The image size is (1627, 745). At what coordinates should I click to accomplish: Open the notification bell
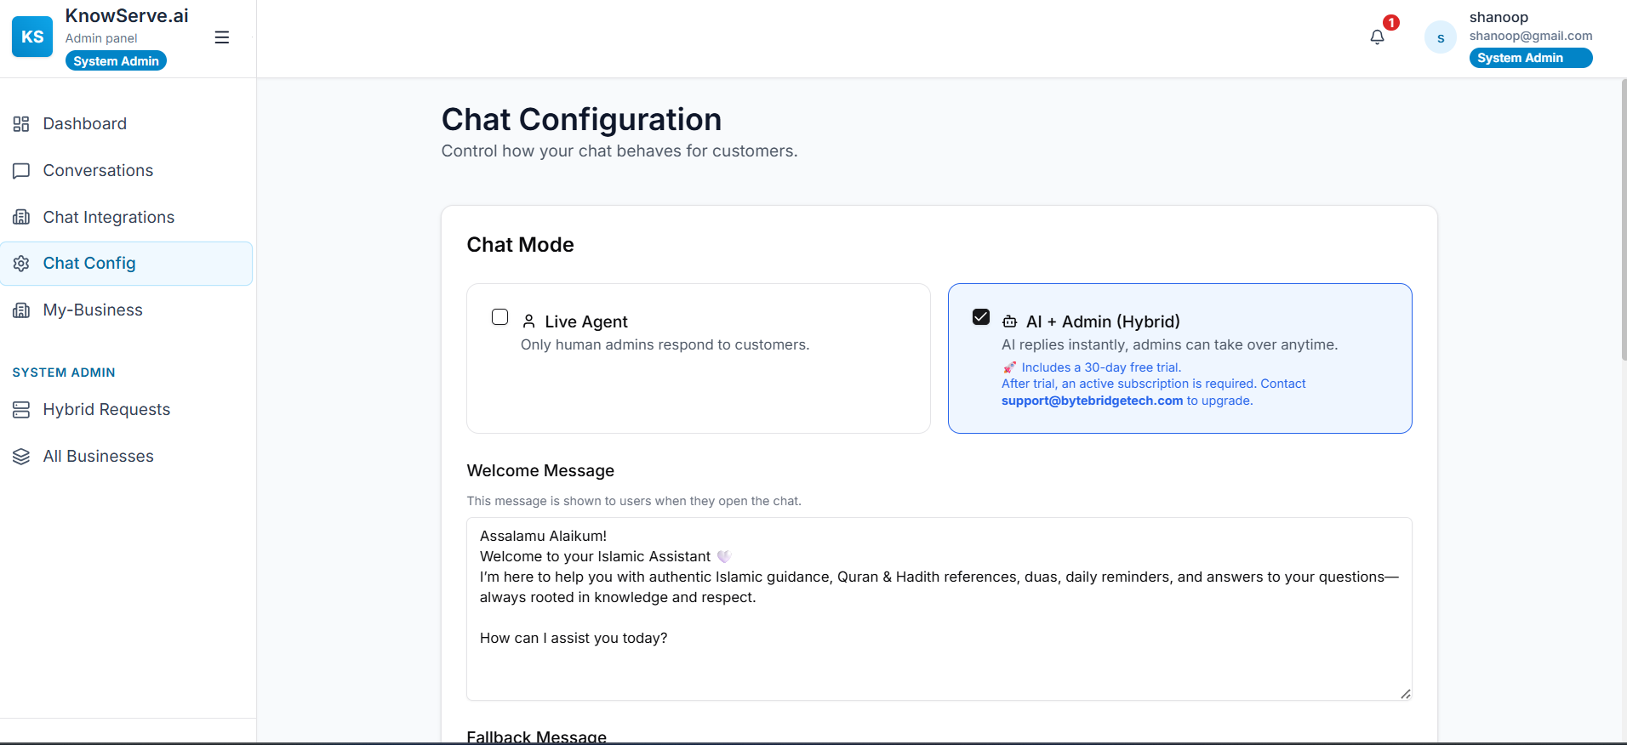tap(1377, 37)
